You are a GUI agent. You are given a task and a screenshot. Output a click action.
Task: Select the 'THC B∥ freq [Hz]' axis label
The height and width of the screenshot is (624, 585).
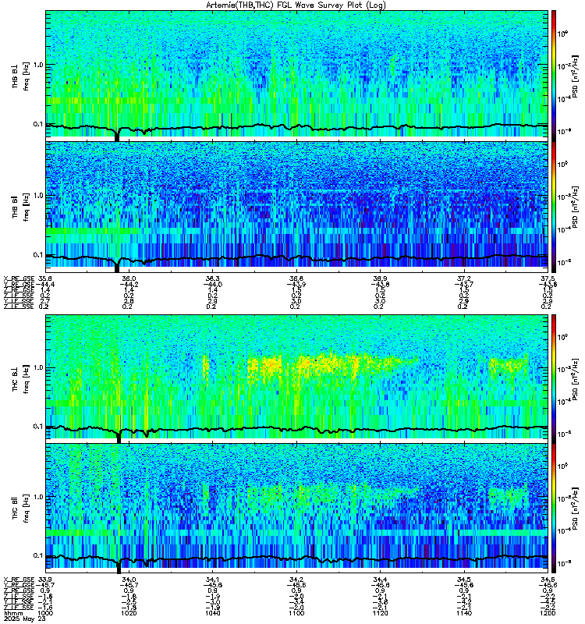pos(21,508)
